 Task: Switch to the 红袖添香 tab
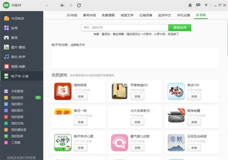pyautogui.click(x=146, y=15)
